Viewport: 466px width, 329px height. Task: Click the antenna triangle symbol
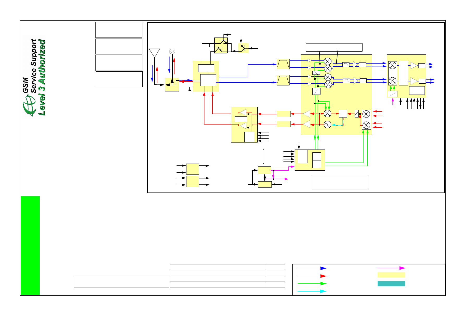pos(154,53)
